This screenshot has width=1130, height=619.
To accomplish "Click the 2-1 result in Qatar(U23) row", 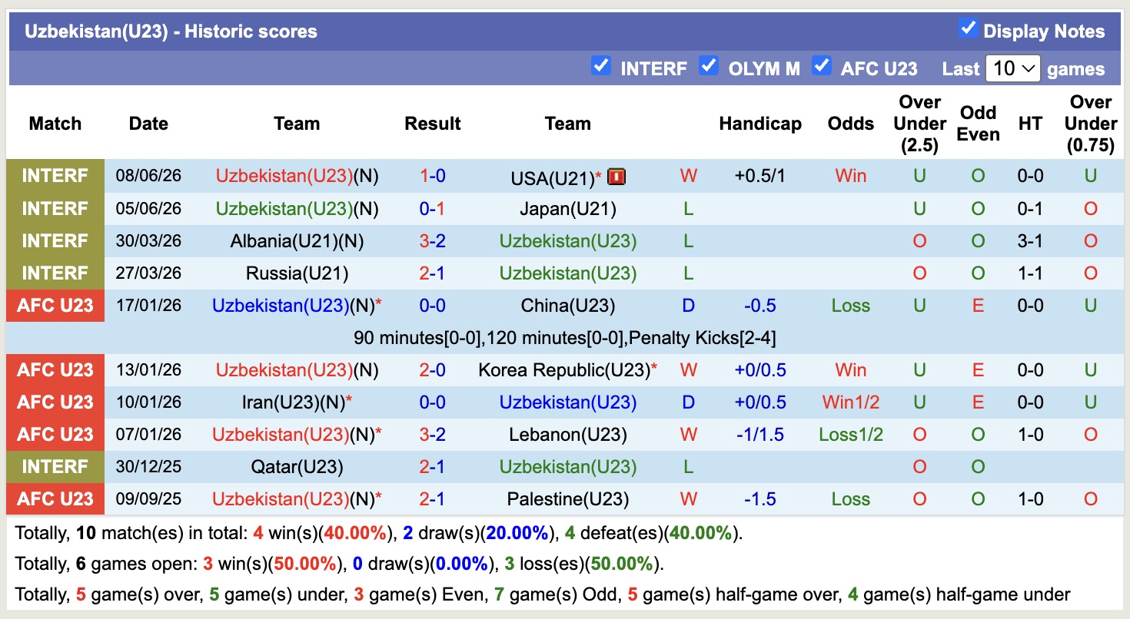I will coord(433,466).
